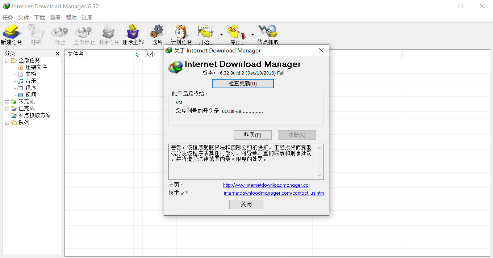493x258 pixels.
Task: Select the 站点抓取方案 label
Action: 35,115
